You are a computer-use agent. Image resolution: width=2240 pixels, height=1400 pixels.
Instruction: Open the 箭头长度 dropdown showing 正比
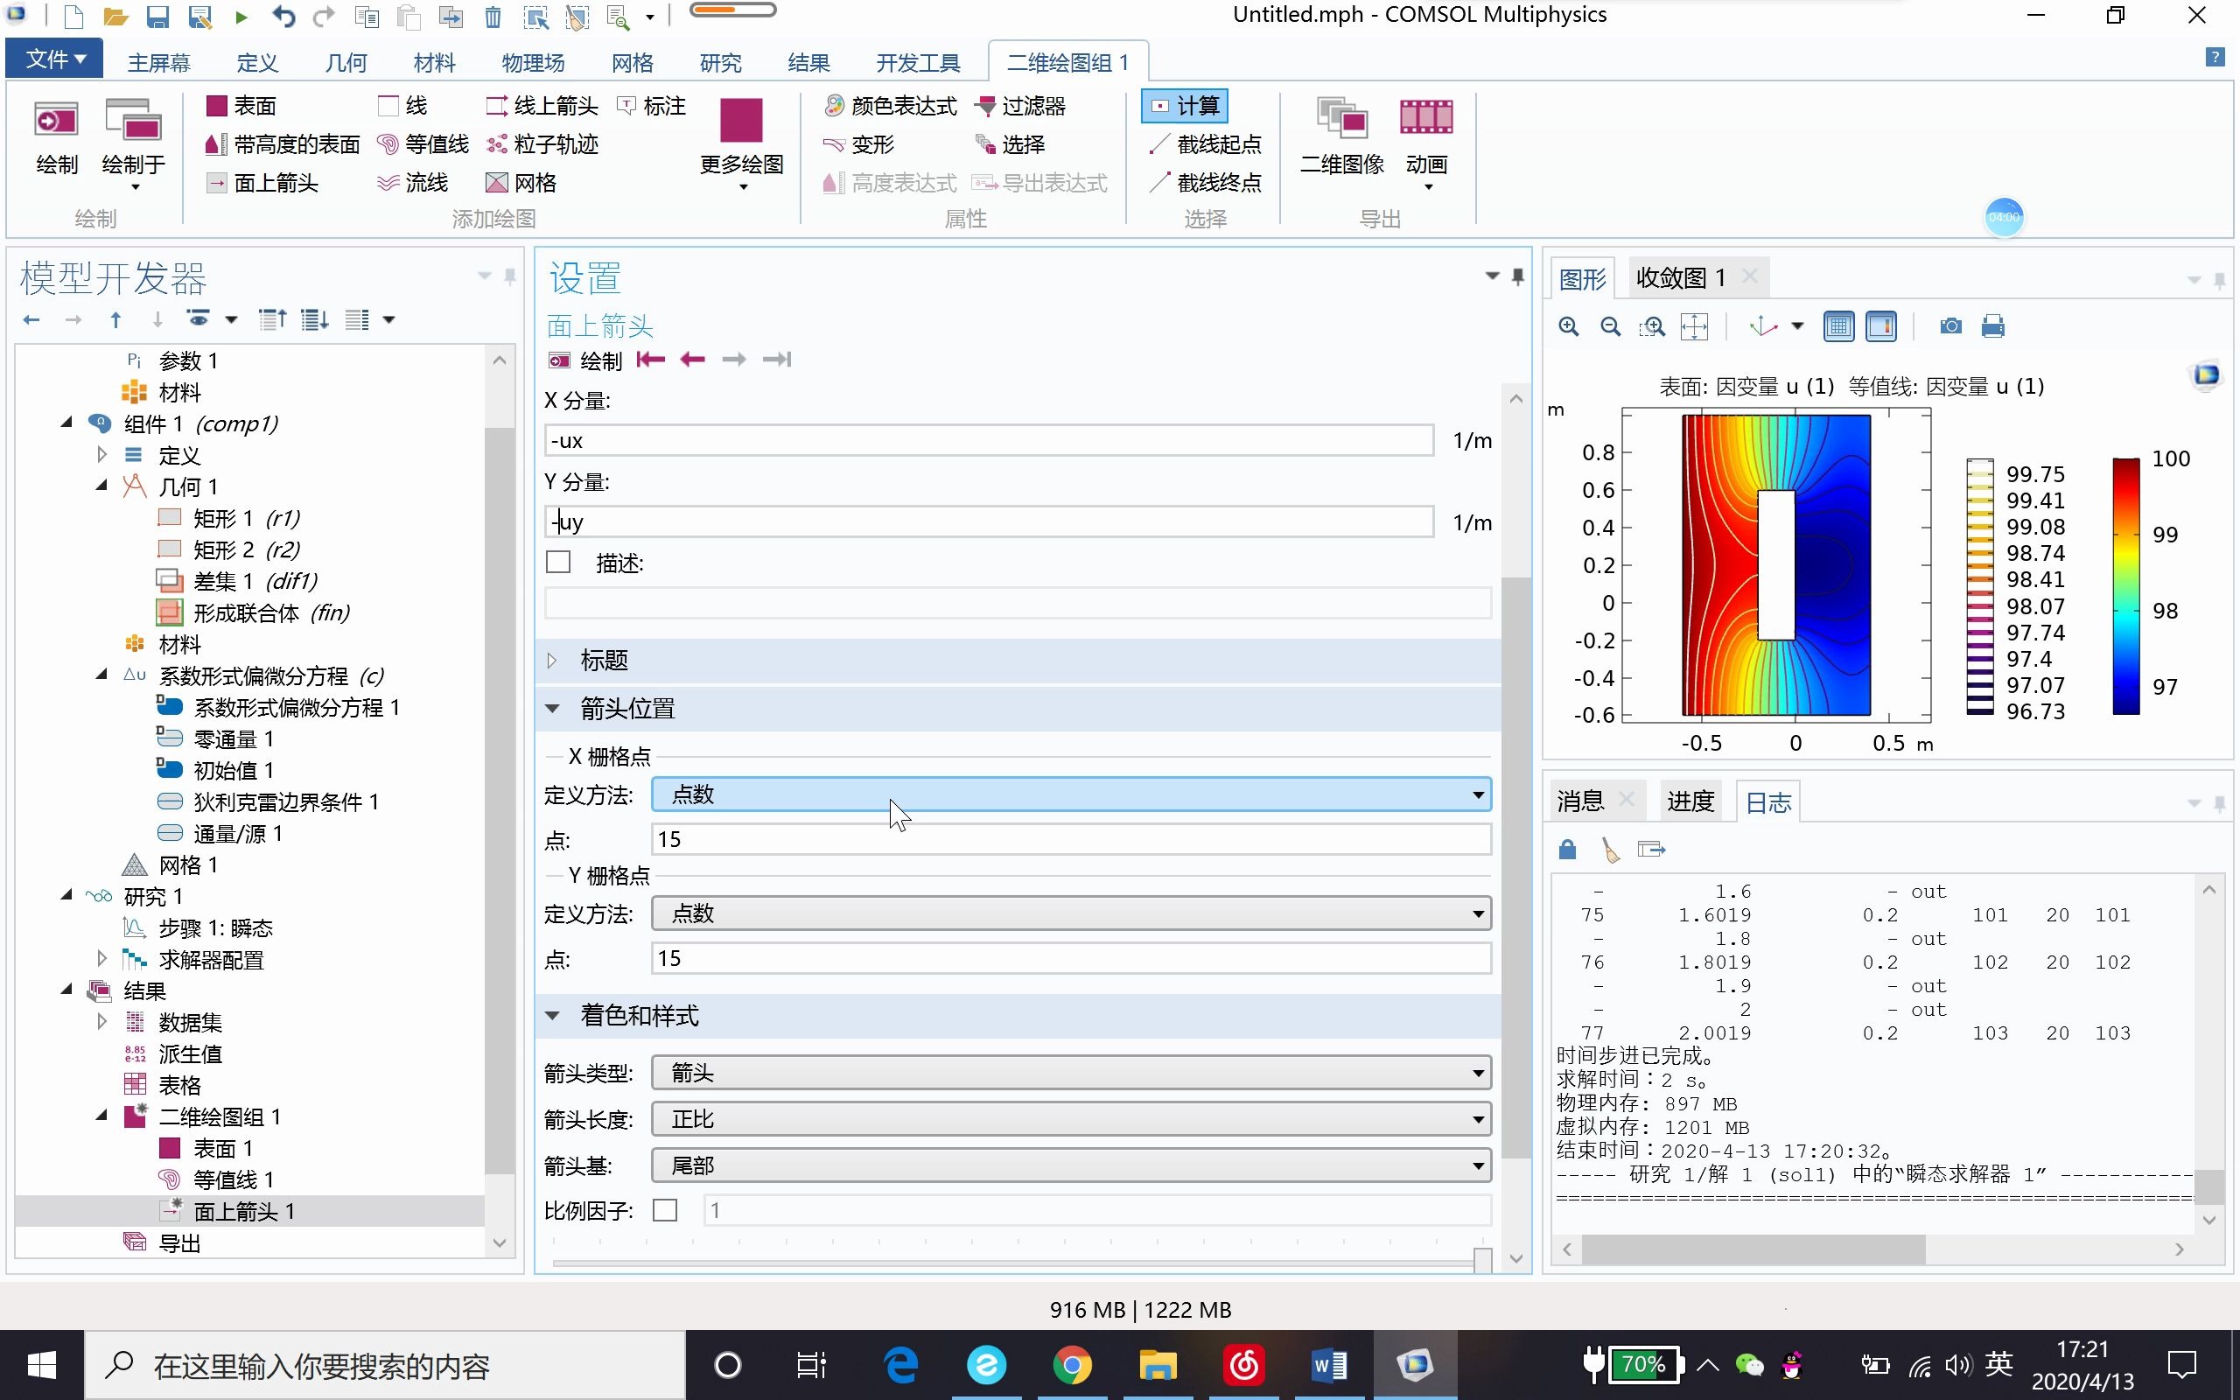pyautogui.click(x=1069, y=1117)
